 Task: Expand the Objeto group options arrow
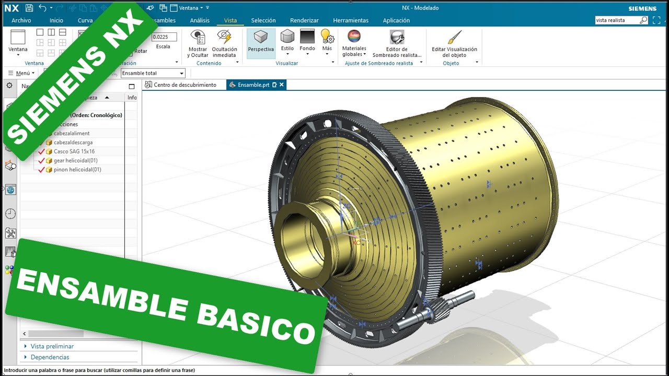pos(477,63)
